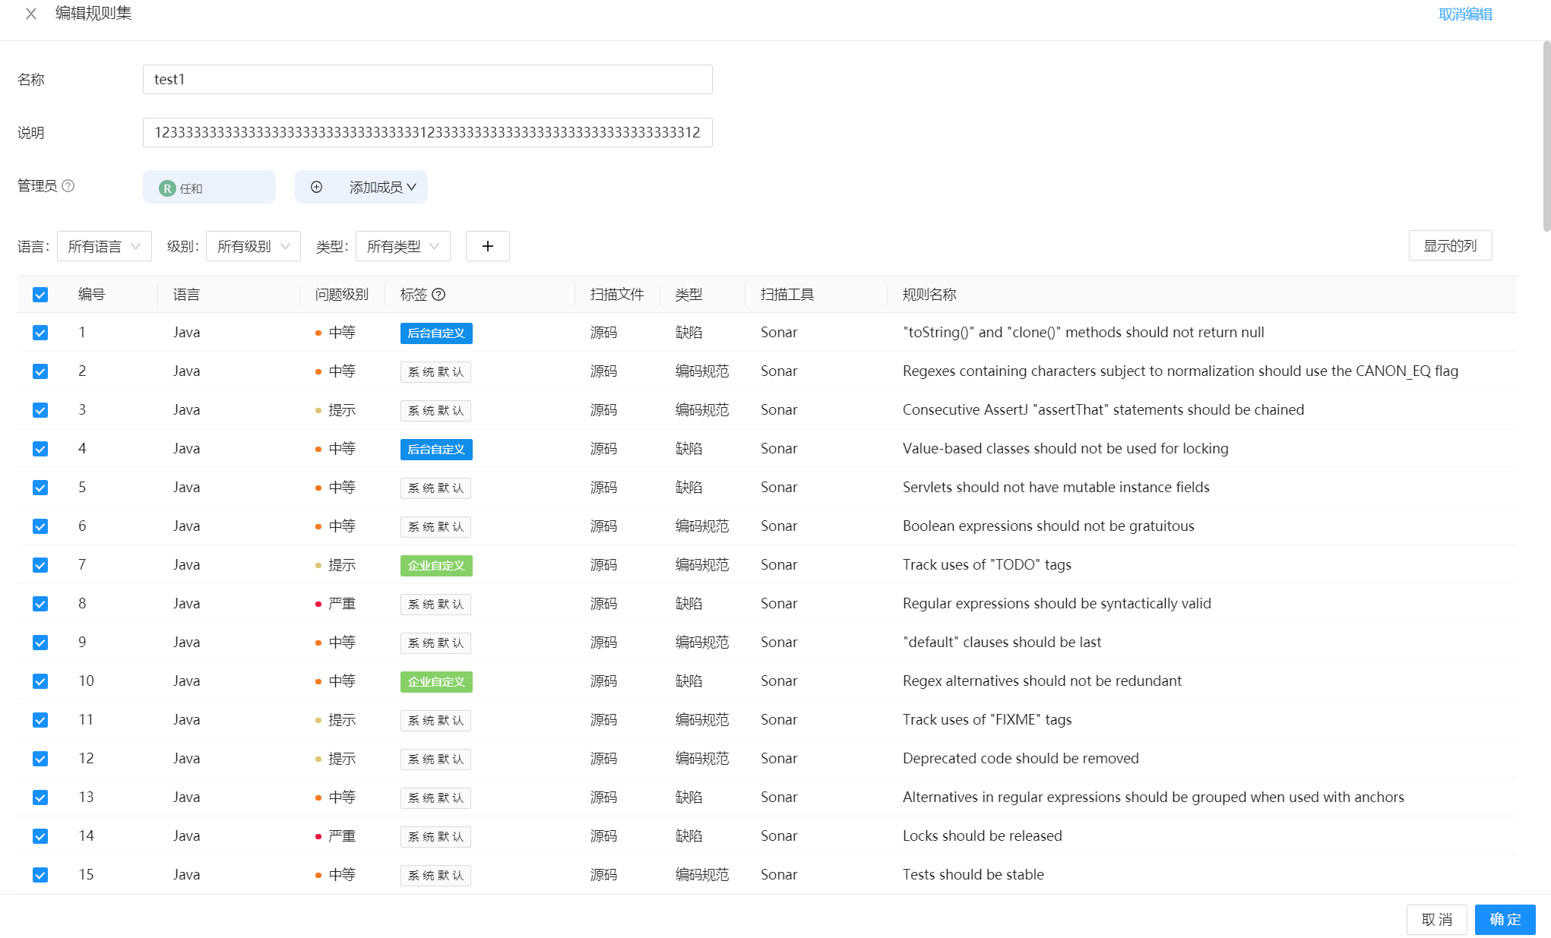Click the 后台自定义 tag on rule 1
Viewport: 1551px width, 938px height.
[x=436, y=333]
